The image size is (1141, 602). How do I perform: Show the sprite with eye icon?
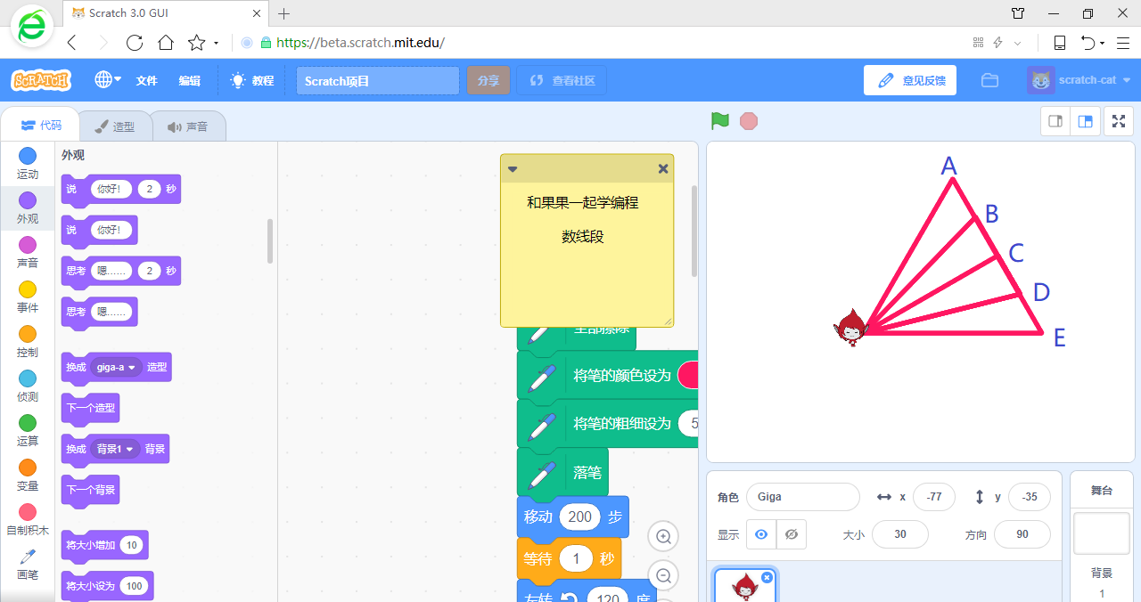761,534
